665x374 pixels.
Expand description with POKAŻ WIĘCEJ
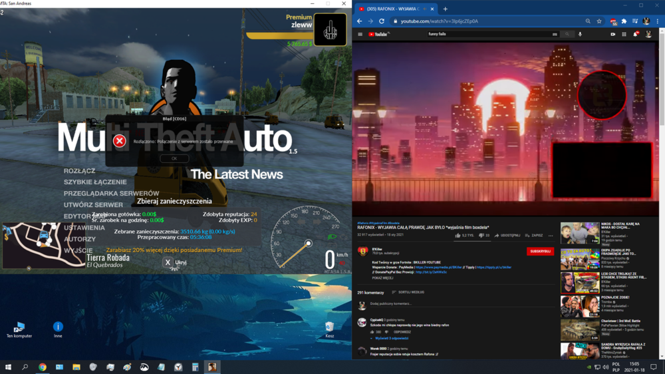pos(382,278)
